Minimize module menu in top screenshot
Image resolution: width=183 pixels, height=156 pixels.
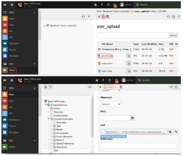pyautogui.click(x=5, y=5)
